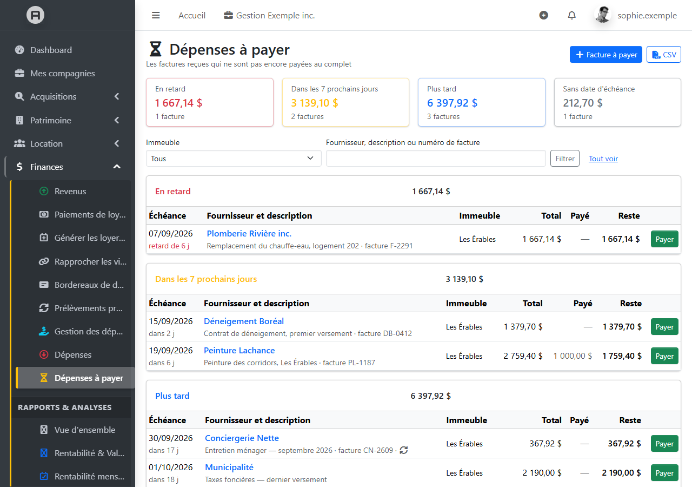This screenshot has width=692, height=487.
Task: Click the Mes compagnies briefcase icon
Action: [x=19, y=74]
